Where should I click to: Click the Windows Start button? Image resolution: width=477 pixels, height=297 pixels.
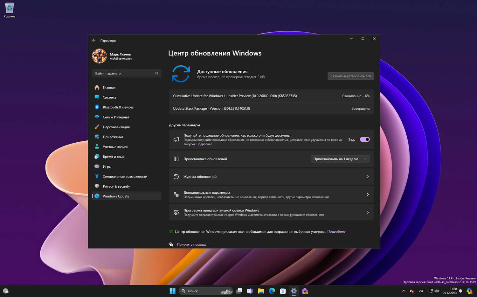(x=172, y=291)
